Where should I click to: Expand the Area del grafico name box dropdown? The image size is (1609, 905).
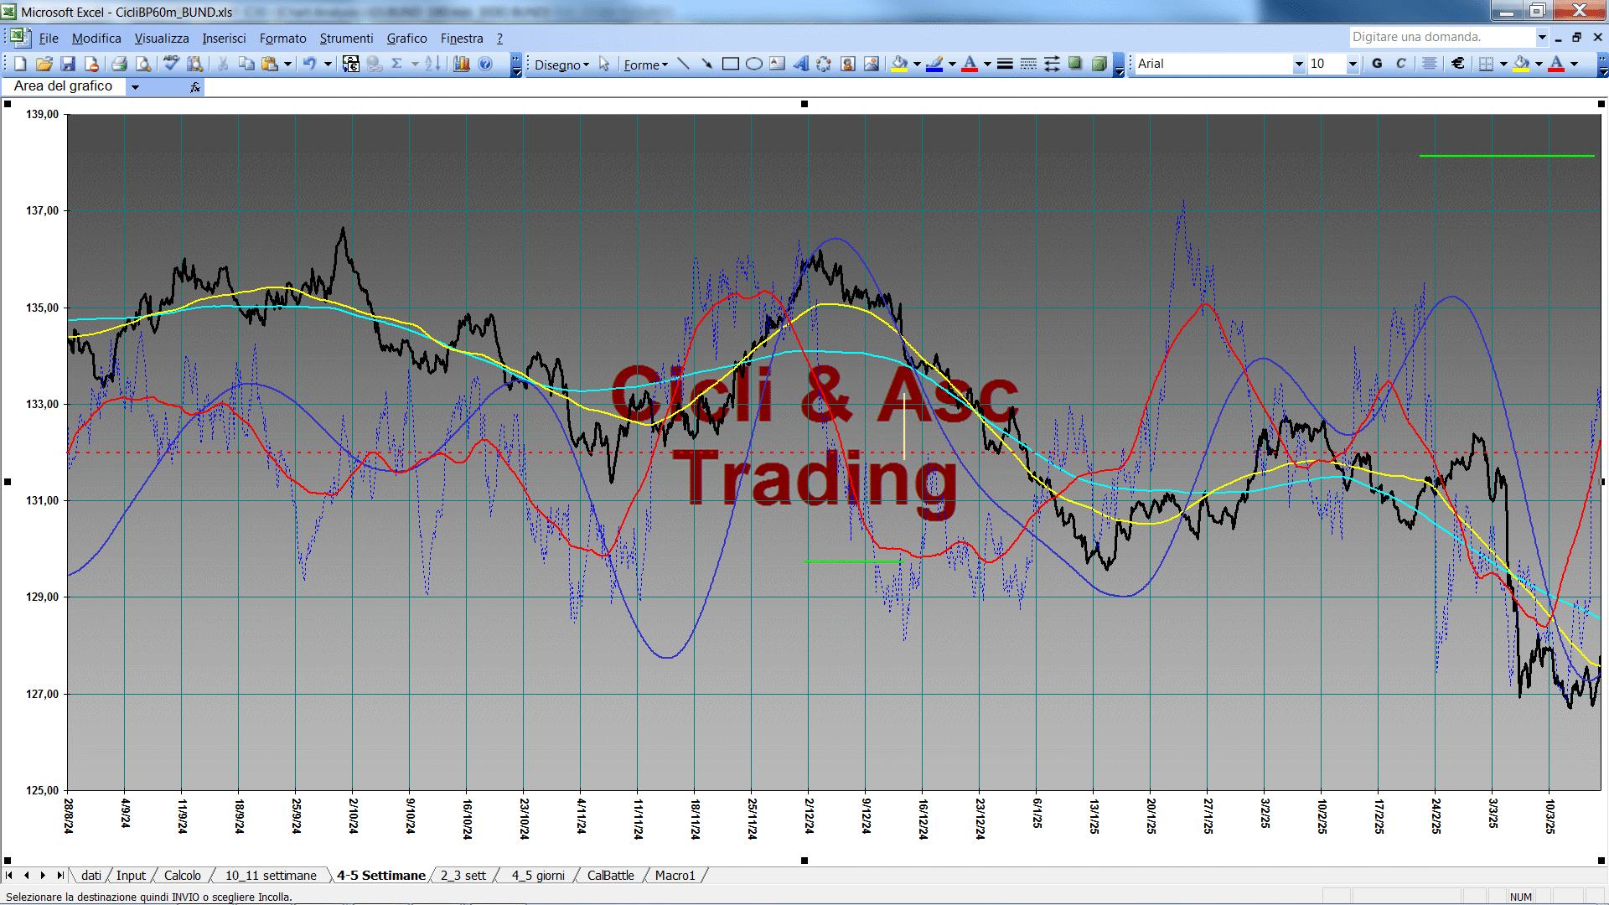[x=135, y=86]
